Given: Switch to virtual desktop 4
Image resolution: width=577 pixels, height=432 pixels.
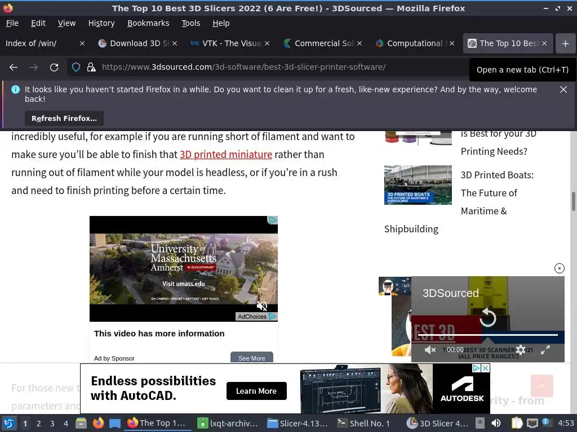Looking at the screenshot, I should 66,424.
